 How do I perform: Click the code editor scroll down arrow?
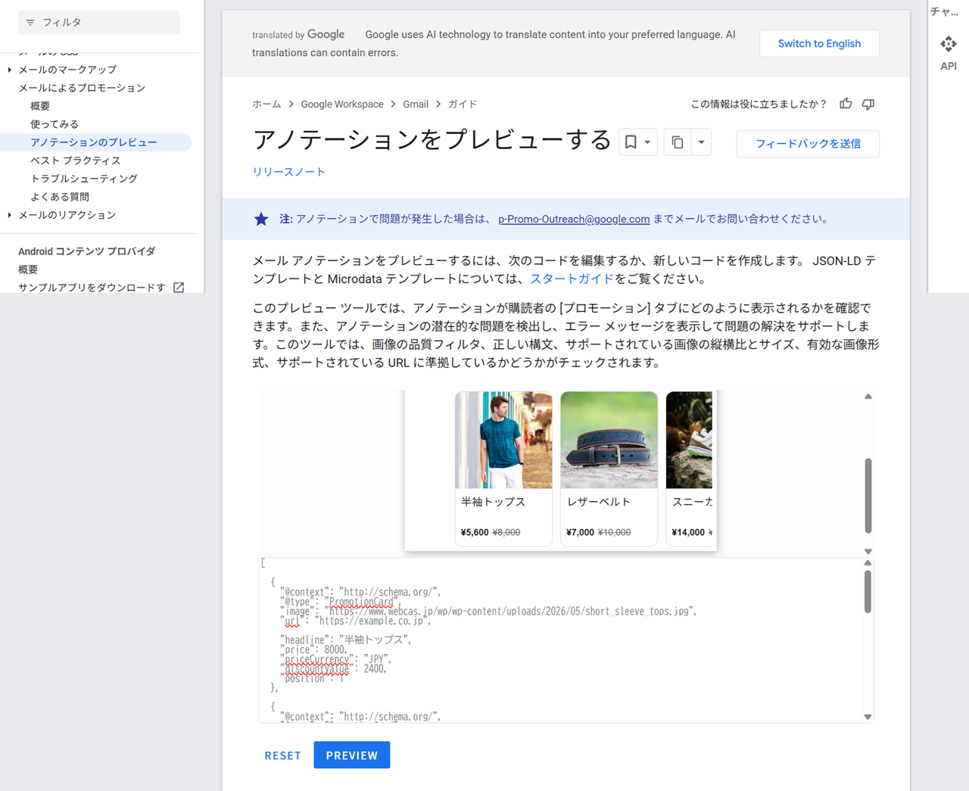868,717
